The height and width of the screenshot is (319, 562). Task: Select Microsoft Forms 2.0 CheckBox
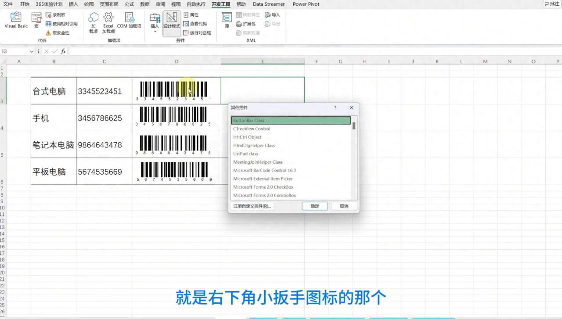pyautogui.click(x=291, y=187)
